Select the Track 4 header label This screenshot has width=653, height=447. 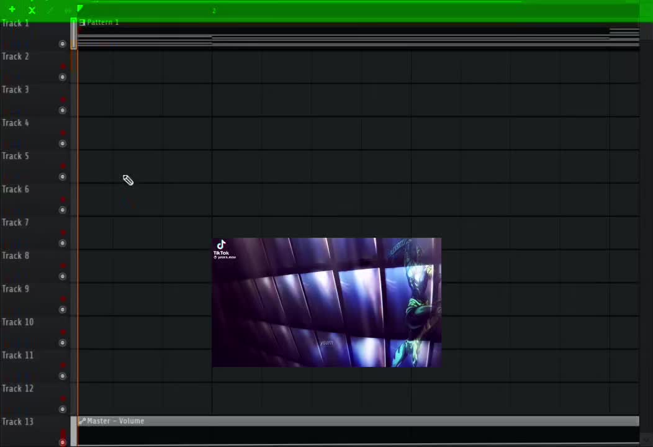[x=16, y=123]
